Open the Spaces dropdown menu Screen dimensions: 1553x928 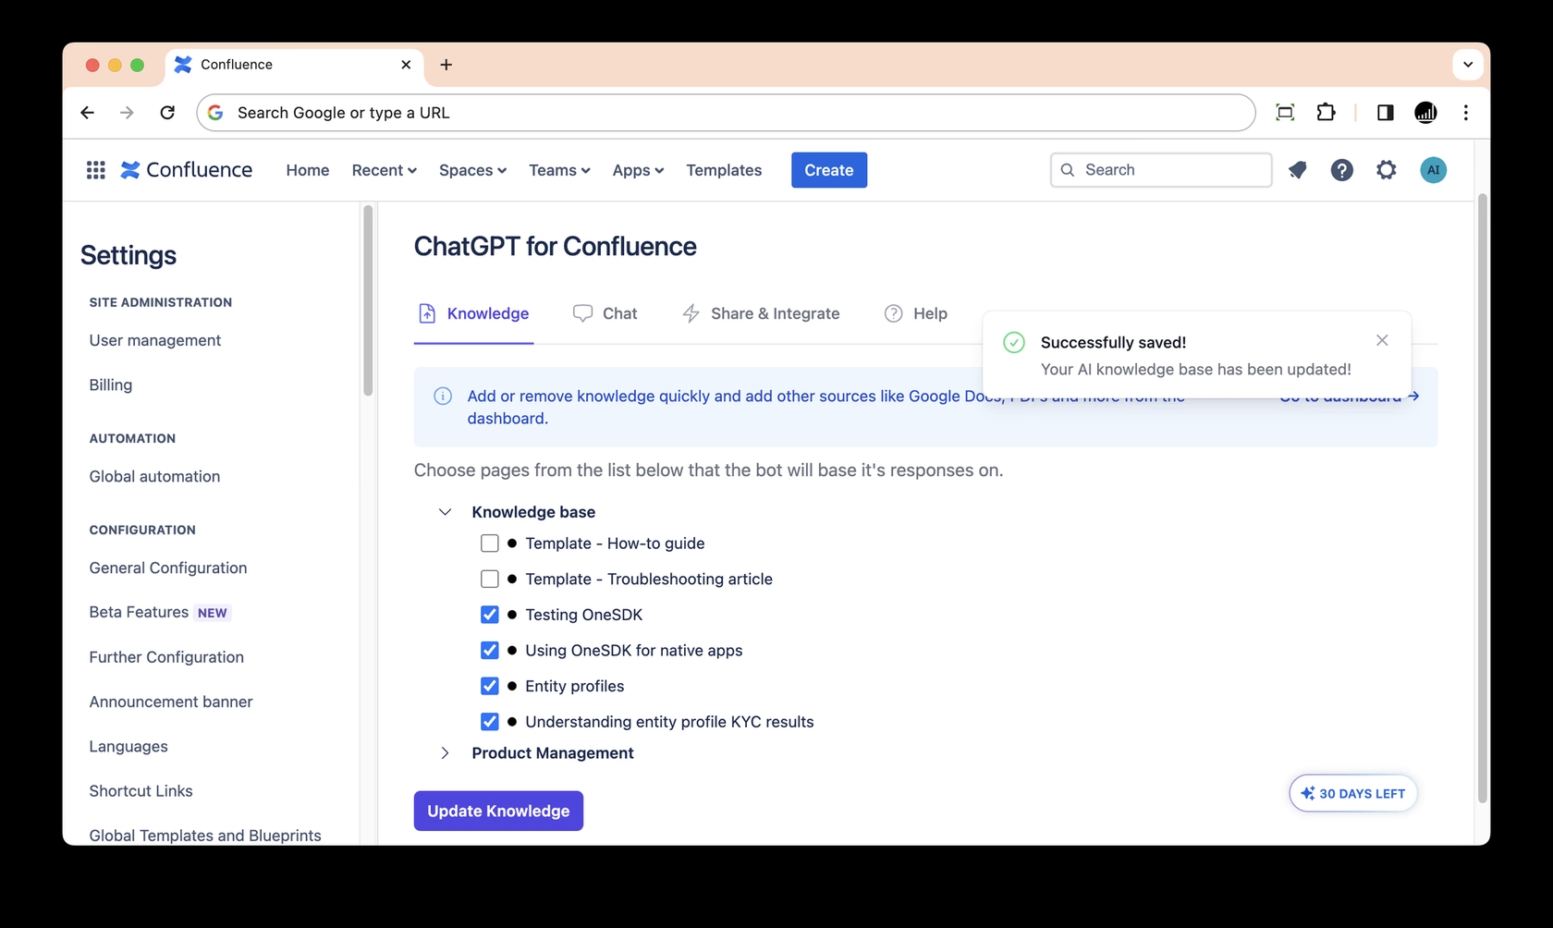pyautogui.click(x=472, y=170)
